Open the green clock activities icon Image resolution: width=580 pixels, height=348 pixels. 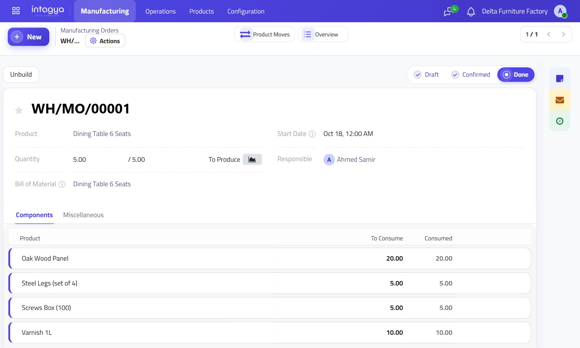560,121
